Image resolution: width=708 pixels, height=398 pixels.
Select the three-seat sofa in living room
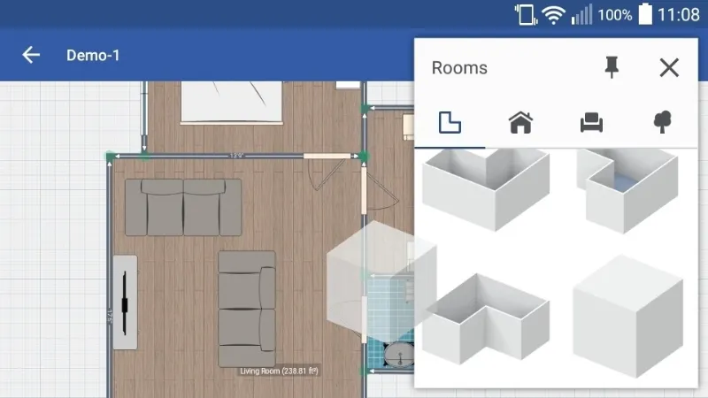(x=183, y=207)
